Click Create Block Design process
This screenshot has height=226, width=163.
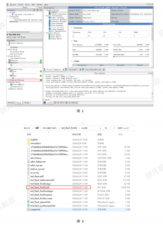17,52
